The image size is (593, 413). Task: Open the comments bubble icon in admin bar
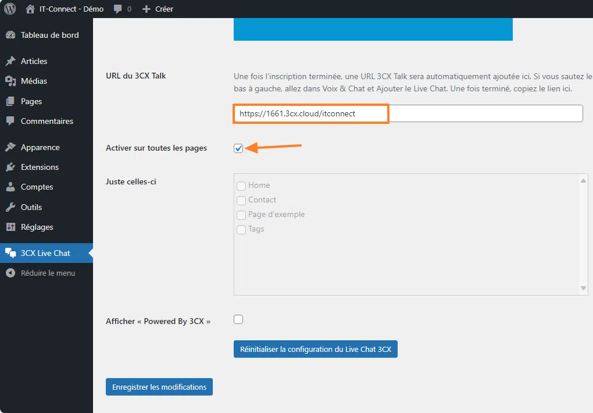click(x=118, y=9)
